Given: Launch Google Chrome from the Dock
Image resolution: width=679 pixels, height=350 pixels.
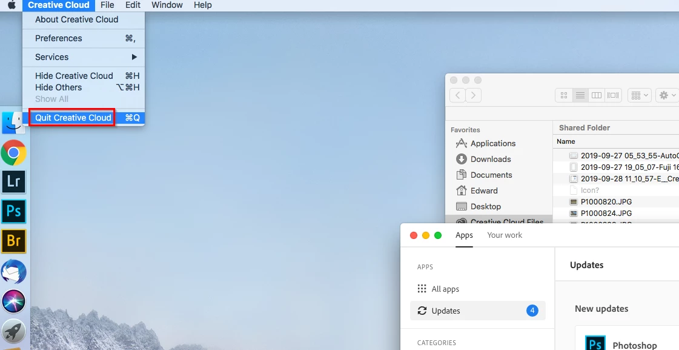Looking at the screenshot, I should click(x=13, y=152).
